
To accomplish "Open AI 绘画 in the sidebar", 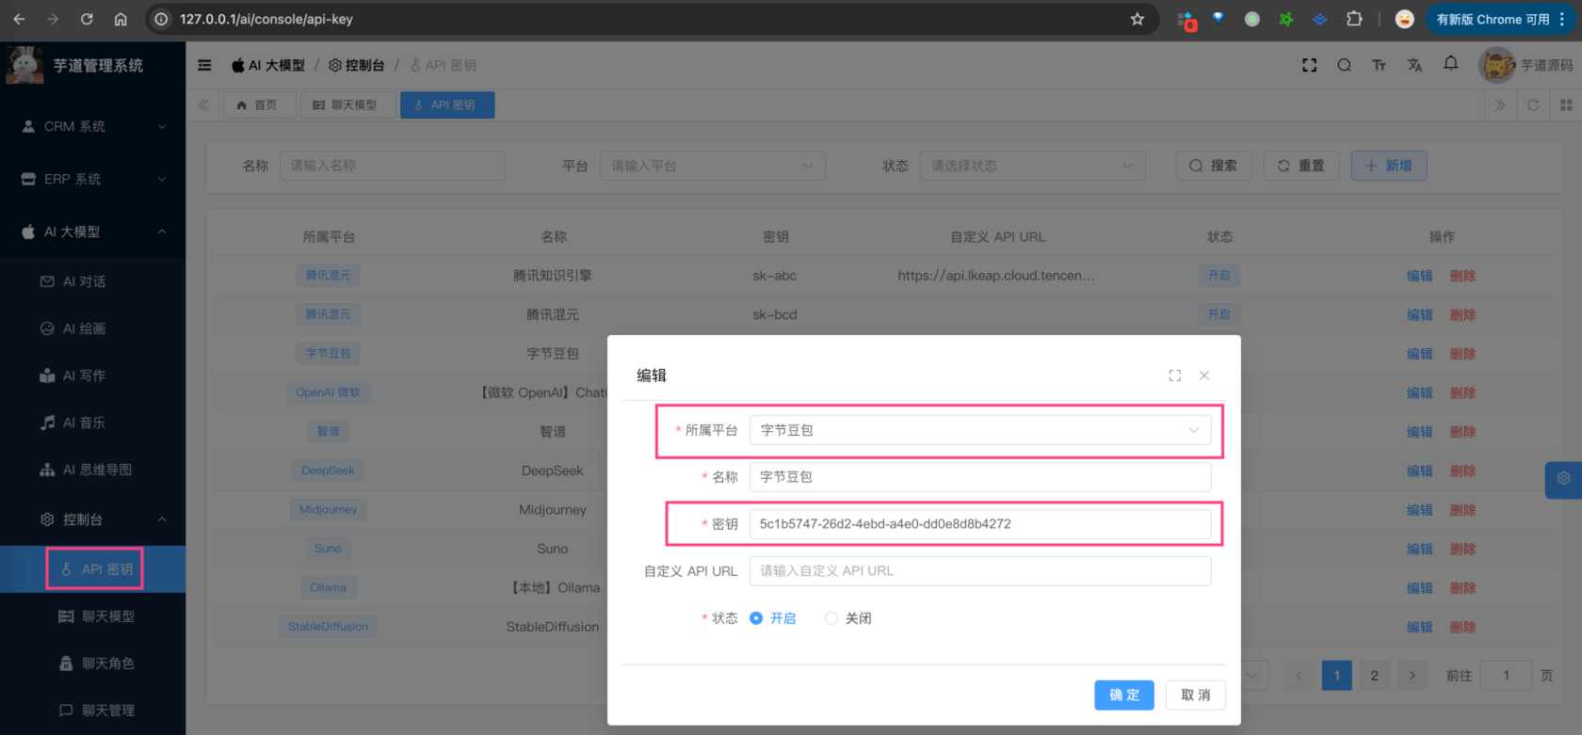I will pos(84,328).
